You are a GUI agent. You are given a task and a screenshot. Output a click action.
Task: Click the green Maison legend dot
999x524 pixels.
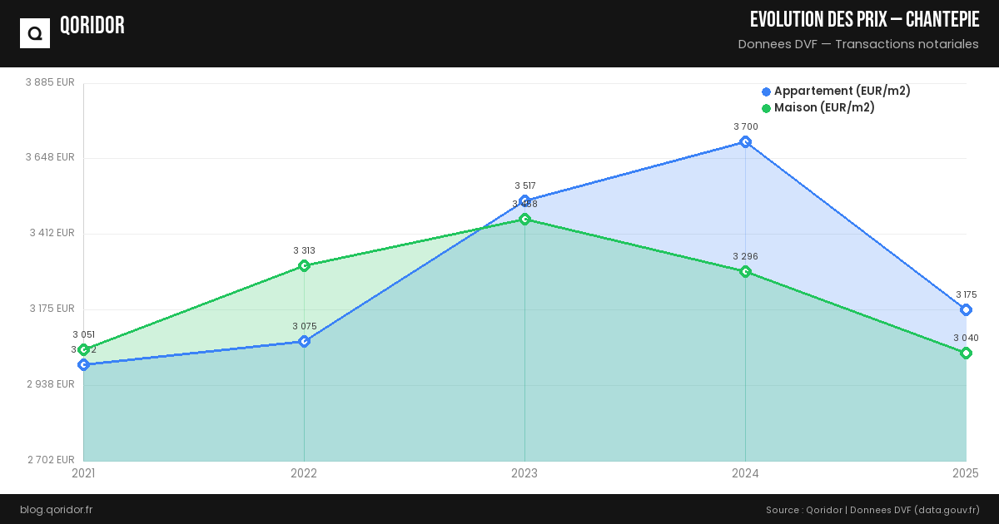[x=767, y=108]
